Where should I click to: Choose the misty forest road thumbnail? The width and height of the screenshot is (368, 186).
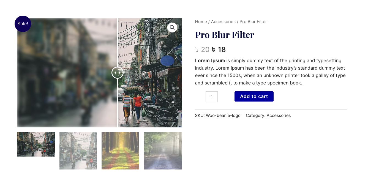point(163,151)
